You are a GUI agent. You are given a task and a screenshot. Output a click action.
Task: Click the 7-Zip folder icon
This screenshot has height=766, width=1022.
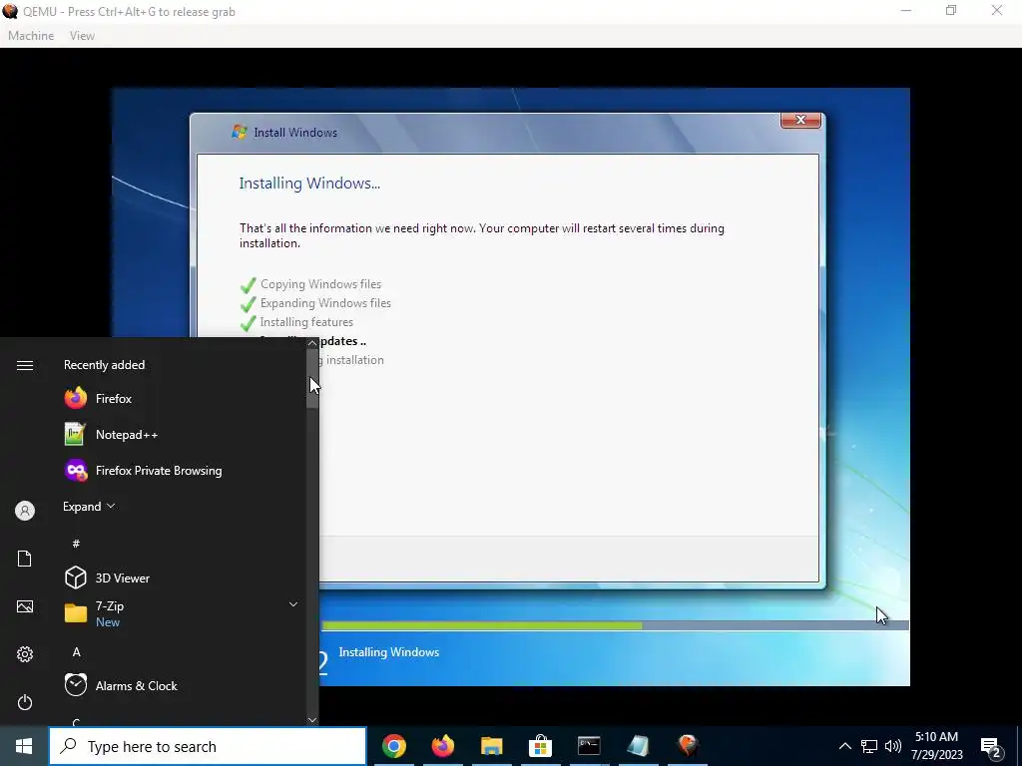click(x=76, y=613)
